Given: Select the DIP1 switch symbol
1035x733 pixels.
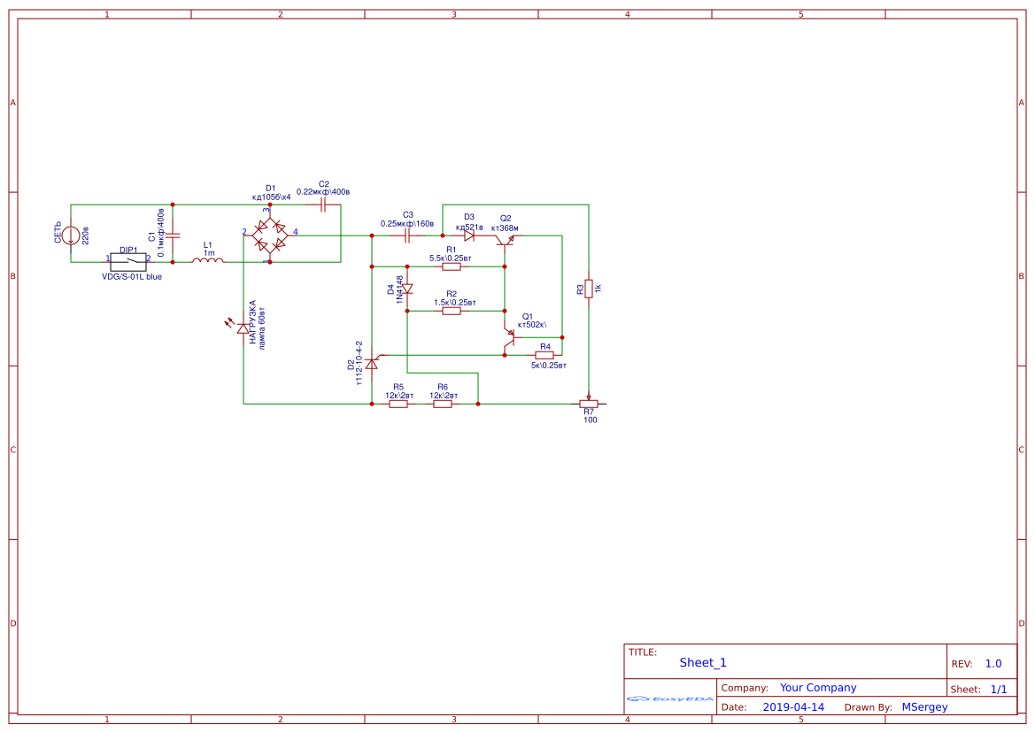Looking at the screenshot, I should 128,262.
